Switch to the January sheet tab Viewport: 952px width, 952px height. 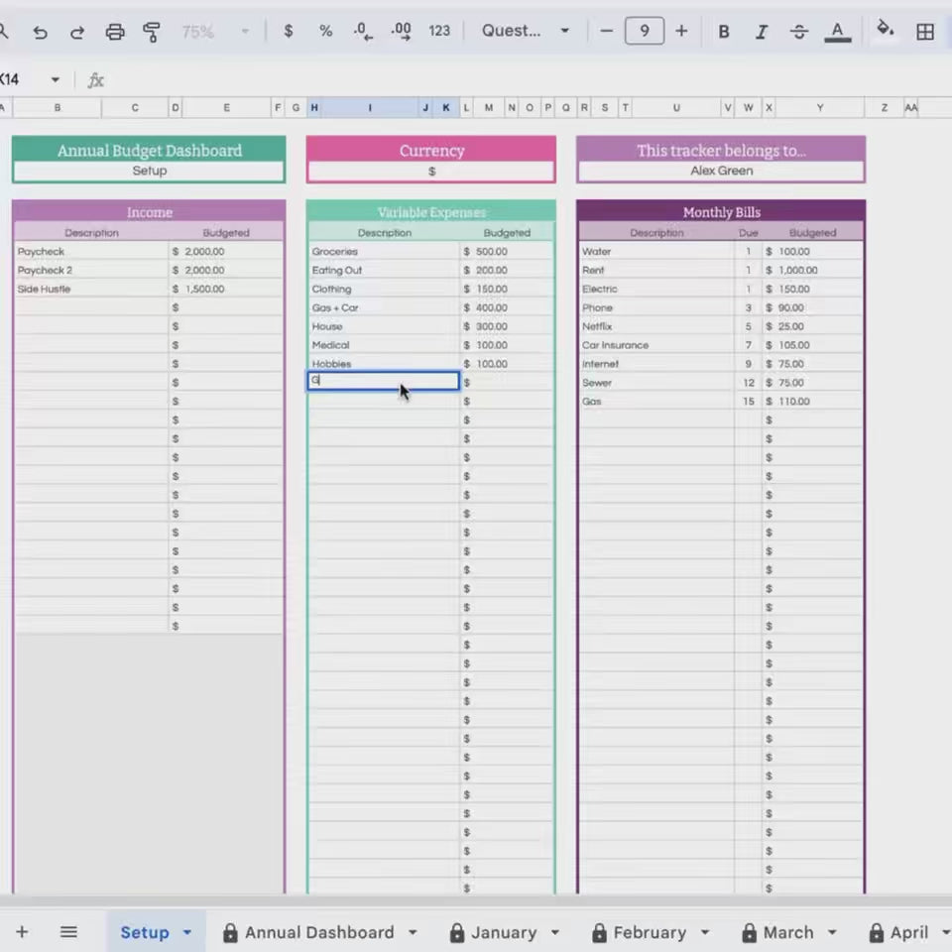(506, 932)
